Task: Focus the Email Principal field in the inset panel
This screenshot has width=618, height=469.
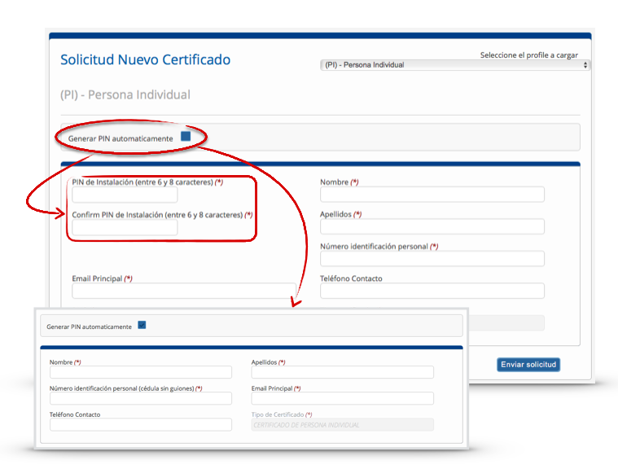Action: [x=342, y=398]
